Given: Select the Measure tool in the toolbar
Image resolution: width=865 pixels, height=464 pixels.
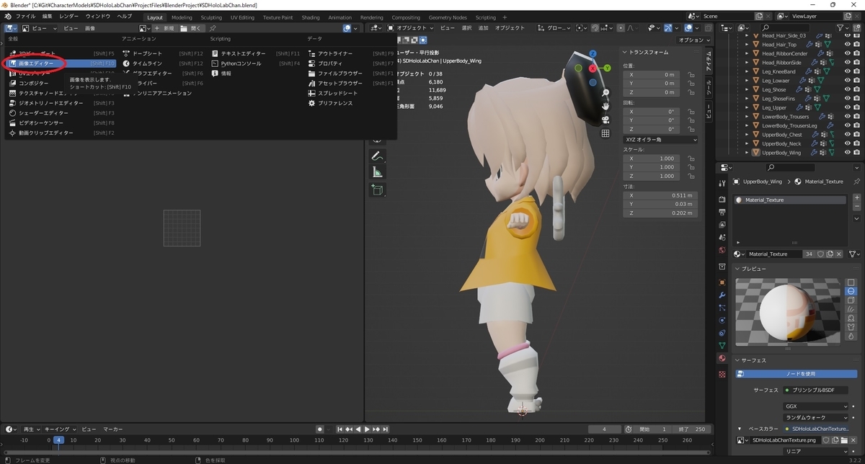Looking at the screenshot, I should click(x=377, y=172).
